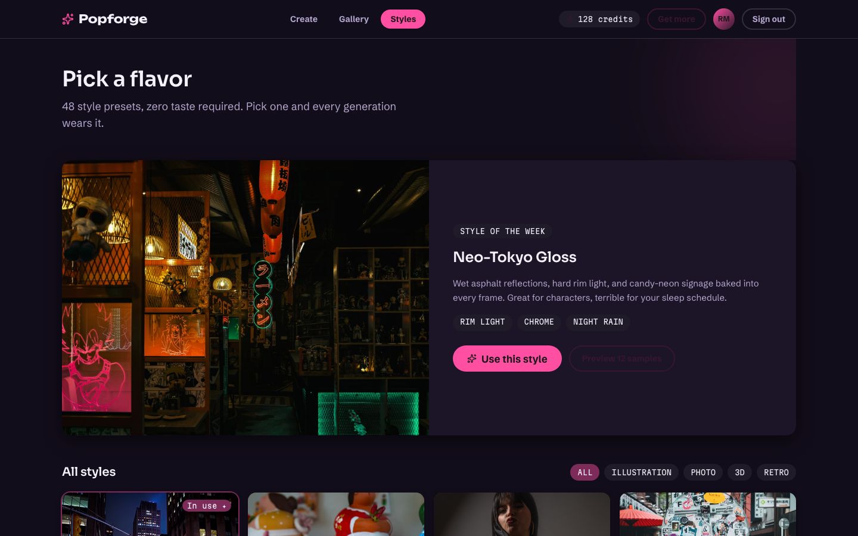Filter styles by ILLUSTRATION

pyautogui.click(x=641, y=472)
